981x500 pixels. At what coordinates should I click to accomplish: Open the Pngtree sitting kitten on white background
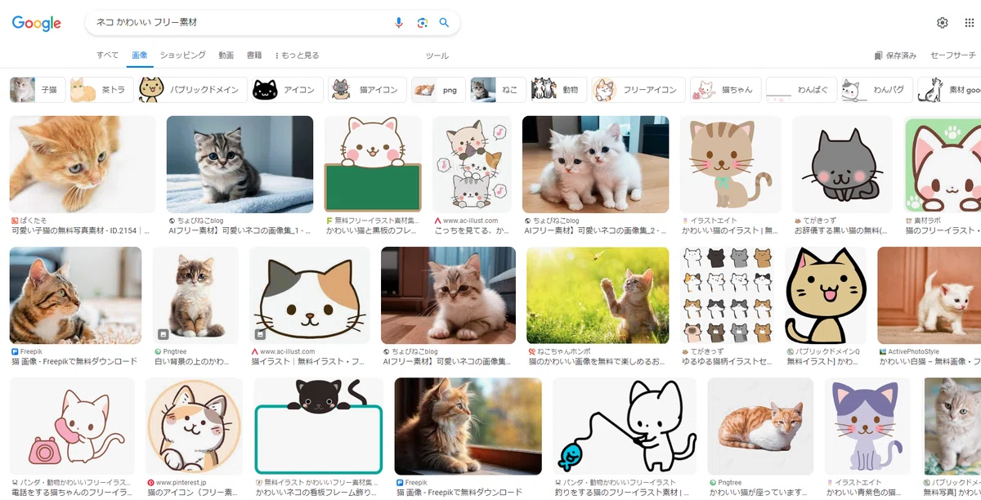[195, 295]
